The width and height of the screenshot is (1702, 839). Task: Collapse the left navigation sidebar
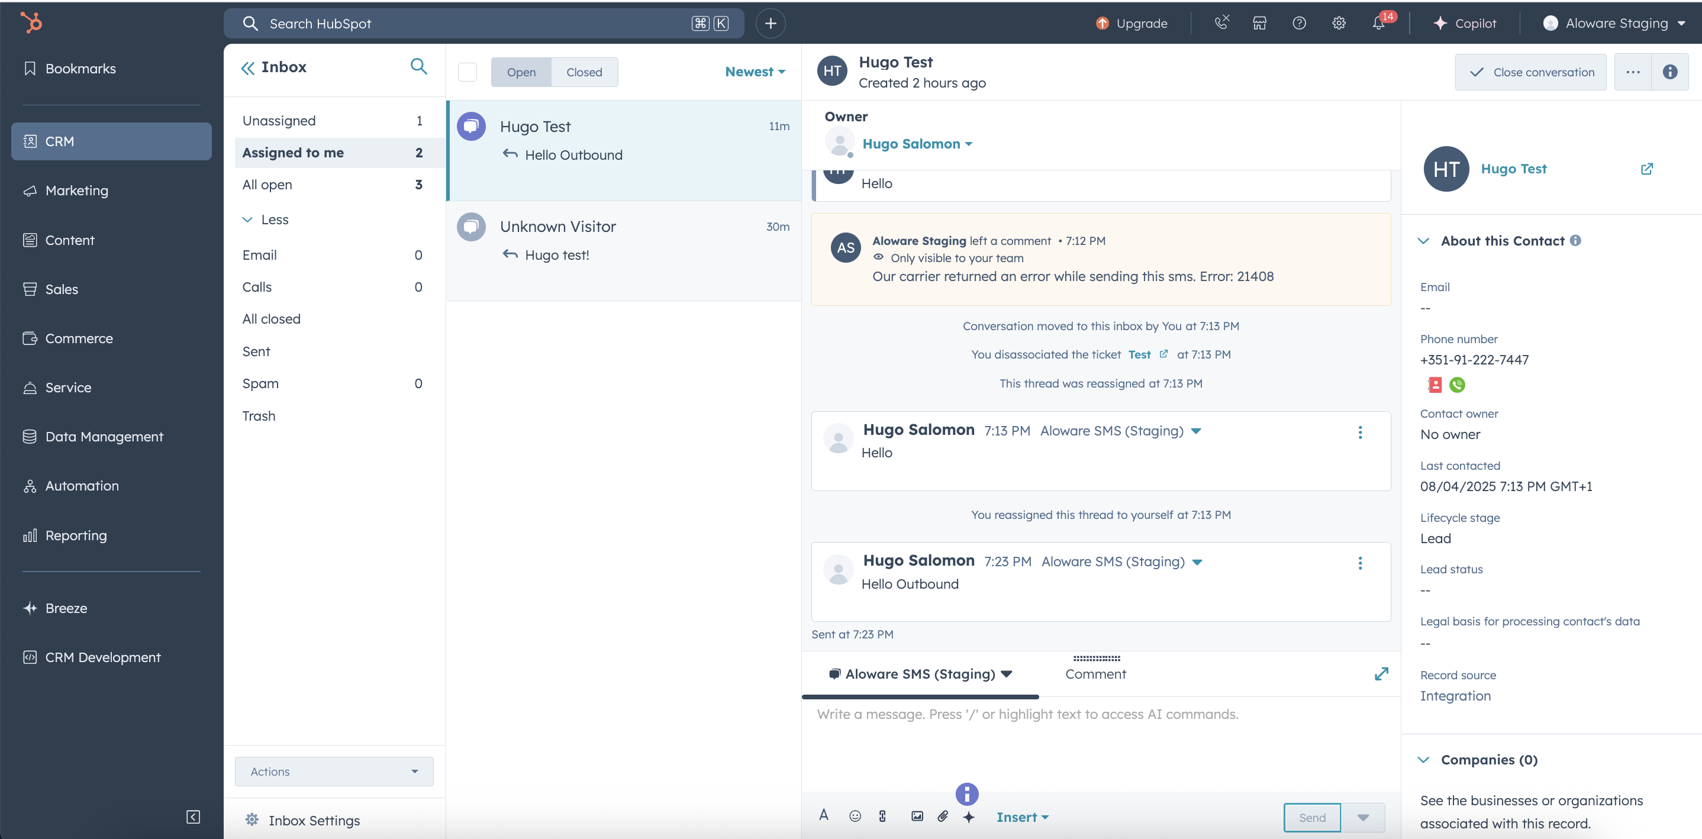[x=193, y=817]
